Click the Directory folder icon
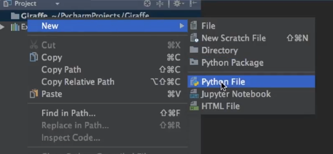Screen dimensions: 333x154 [x=194, y=50]
